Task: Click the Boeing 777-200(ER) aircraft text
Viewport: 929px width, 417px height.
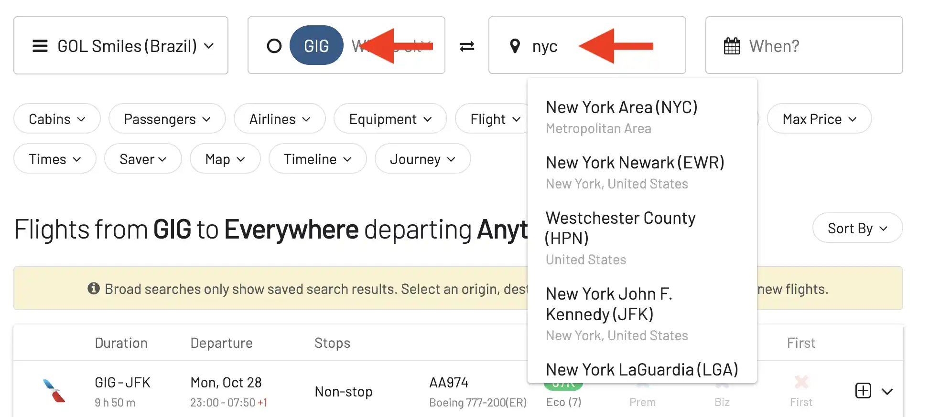Action: click(x=478, y=403)
